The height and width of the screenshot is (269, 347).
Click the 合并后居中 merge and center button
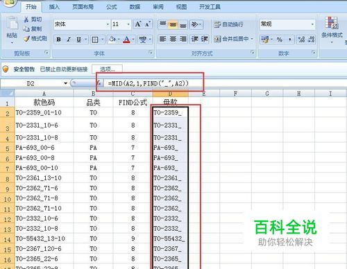(231, 39)
